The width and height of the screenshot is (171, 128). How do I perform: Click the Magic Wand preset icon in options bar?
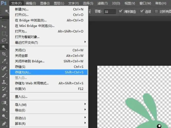(7, 11)
